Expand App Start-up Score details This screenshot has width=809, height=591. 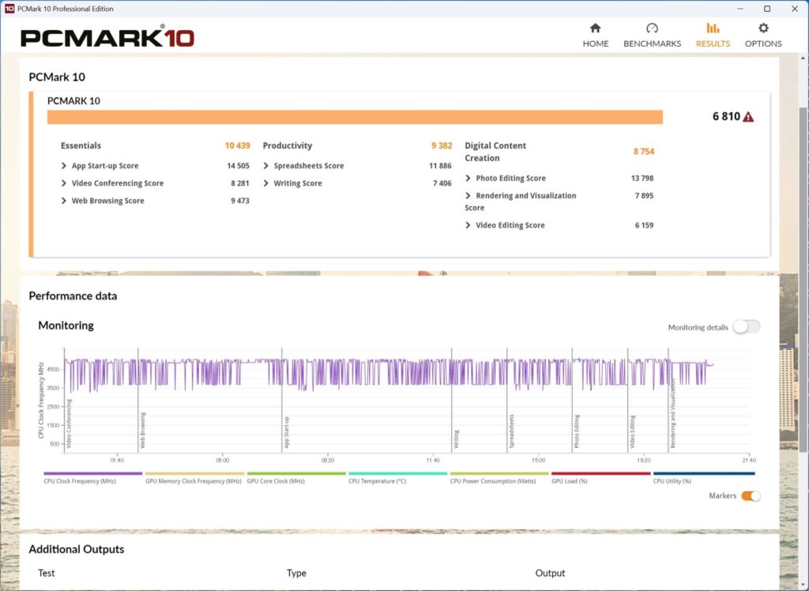point(63,166)
